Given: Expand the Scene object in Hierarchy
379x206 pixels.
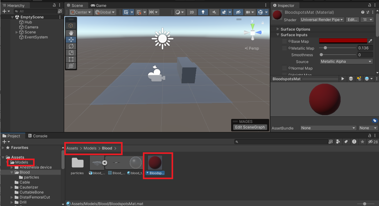Looking at the screenshot, I should tap(17, 32).
